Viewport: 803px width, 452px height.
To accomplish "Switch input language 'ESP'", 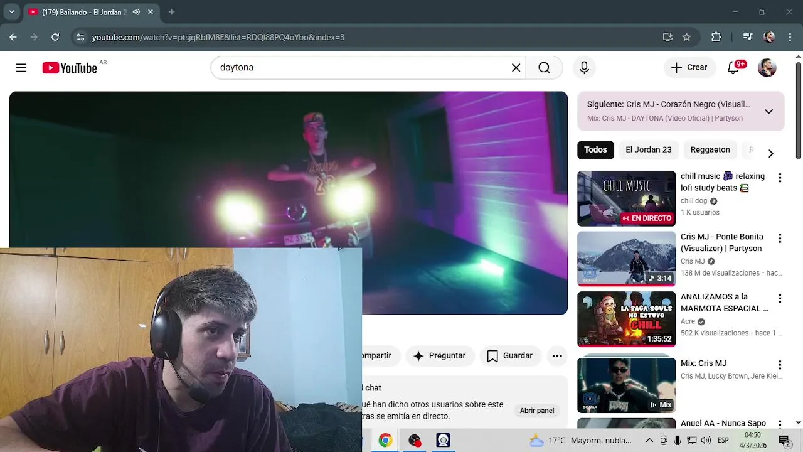I will click(x=723, y=441).
